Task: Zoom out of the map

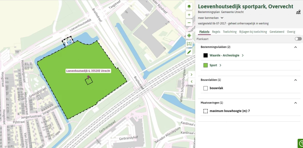Action: click(189, 23)
